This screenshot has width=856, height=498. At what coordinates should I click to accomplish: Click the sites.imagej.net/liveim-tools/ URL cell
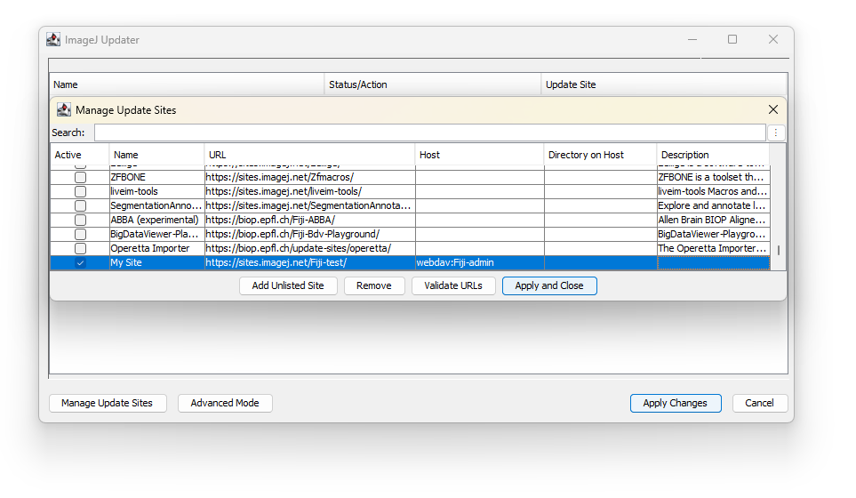click(310, 192)
